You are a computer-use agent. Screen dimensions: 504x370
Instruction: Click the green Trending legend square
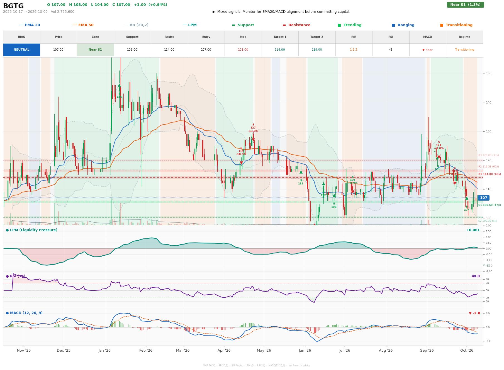[x=339, y=25]
